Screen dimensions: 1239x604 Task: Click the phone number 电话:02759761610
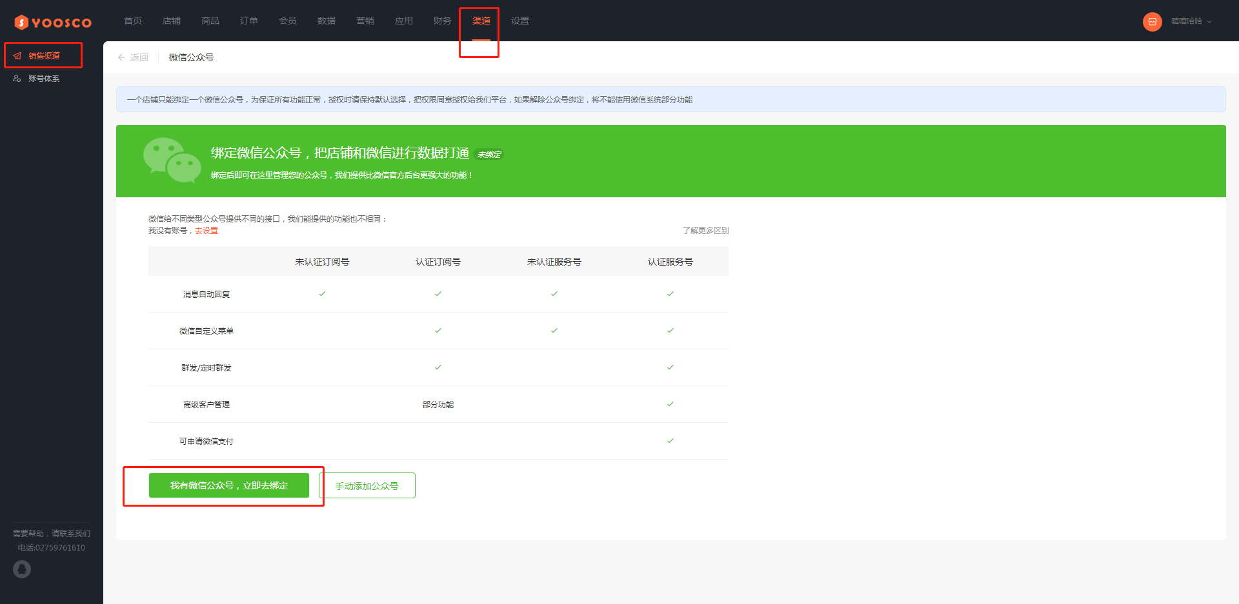tap(52, 548)
